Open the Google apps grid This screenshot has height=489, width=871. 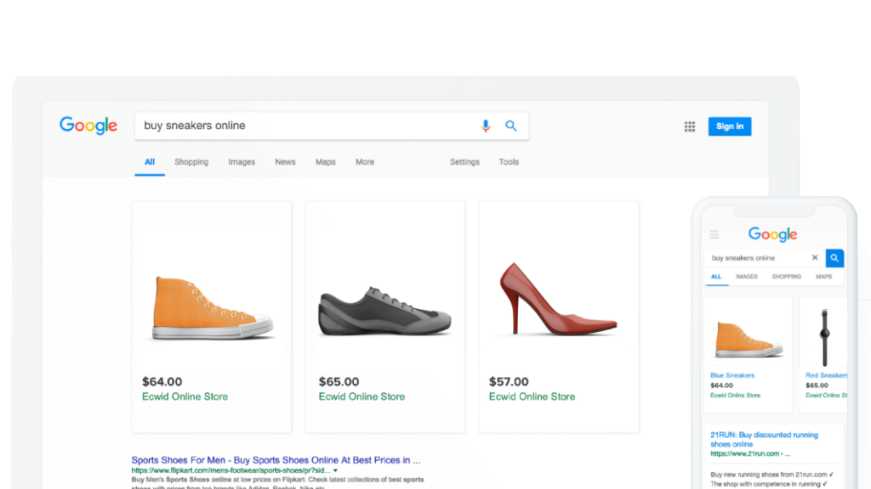click(690, 126)
